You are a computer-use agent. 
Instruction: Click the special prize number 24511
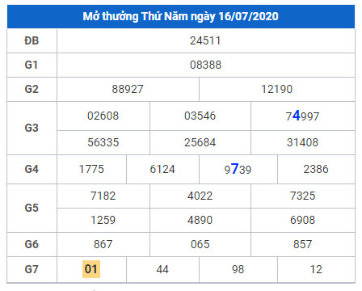click(205, 41)
